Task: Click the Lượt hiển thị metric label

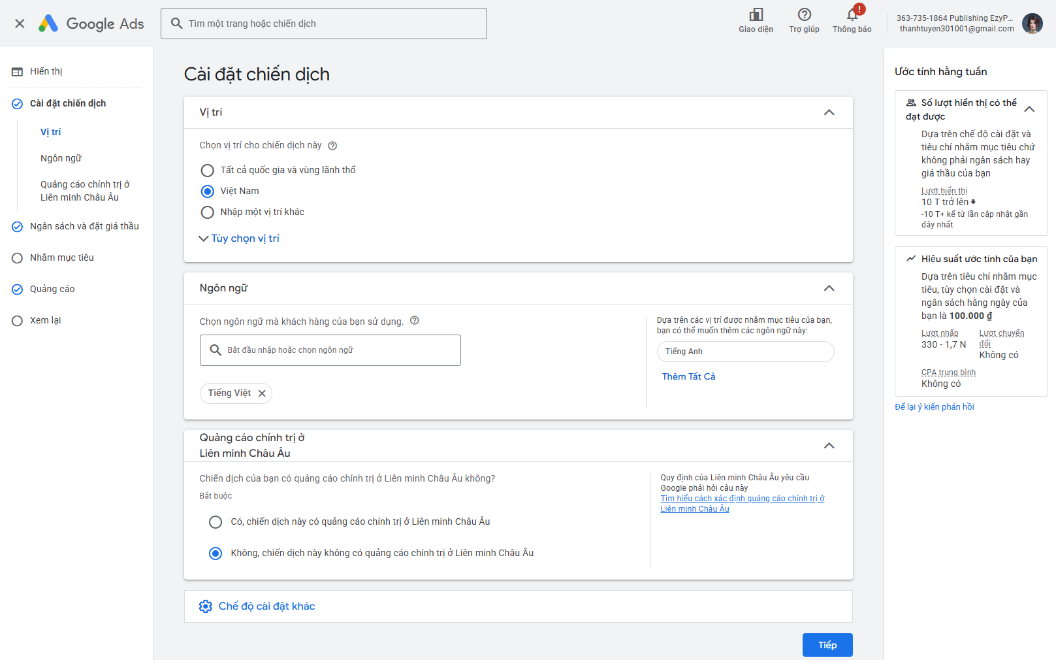Action: coord(944,191)
